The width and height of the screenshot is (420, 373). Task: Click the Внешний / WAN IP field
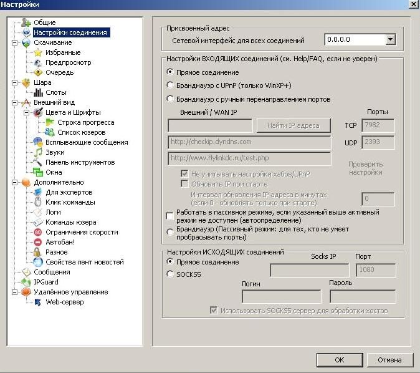(x=210, y=125)
